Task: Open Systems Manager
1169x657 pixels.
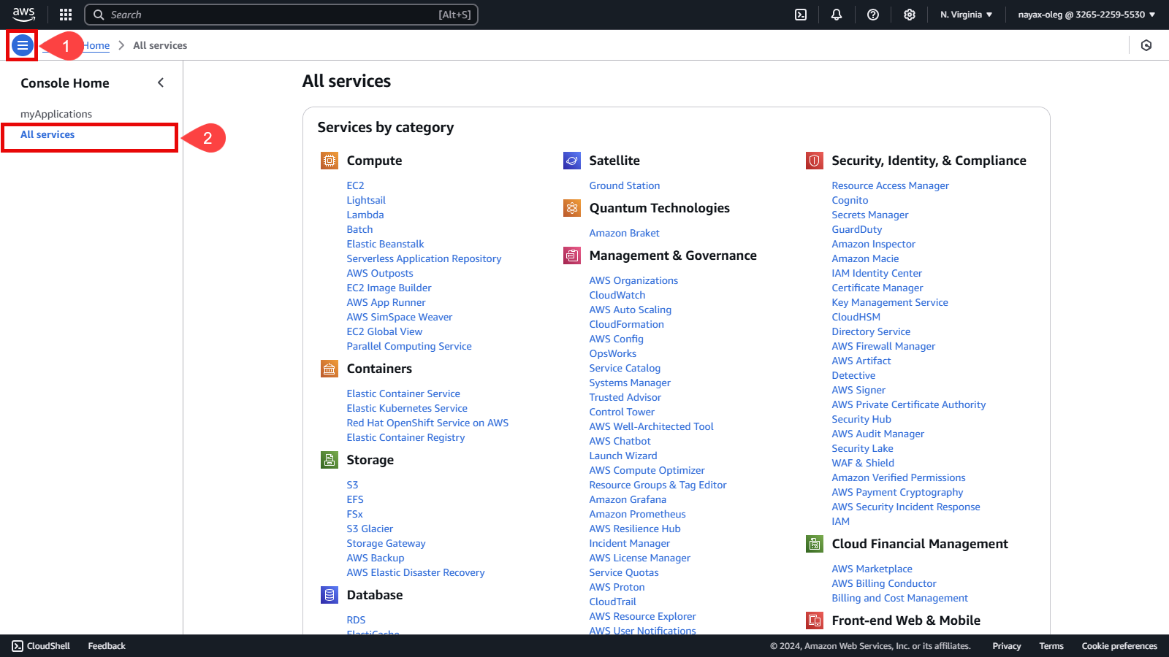Action: (x=630, y=383)
